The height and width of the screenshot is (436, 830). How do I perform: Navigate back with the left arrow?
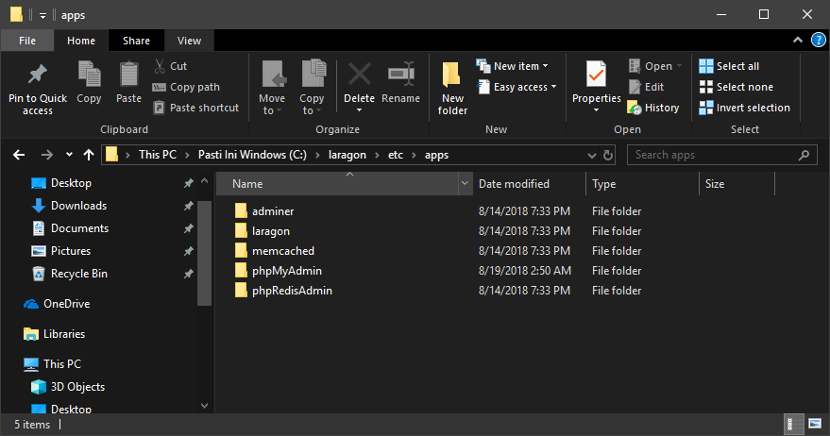click(19, 155)
